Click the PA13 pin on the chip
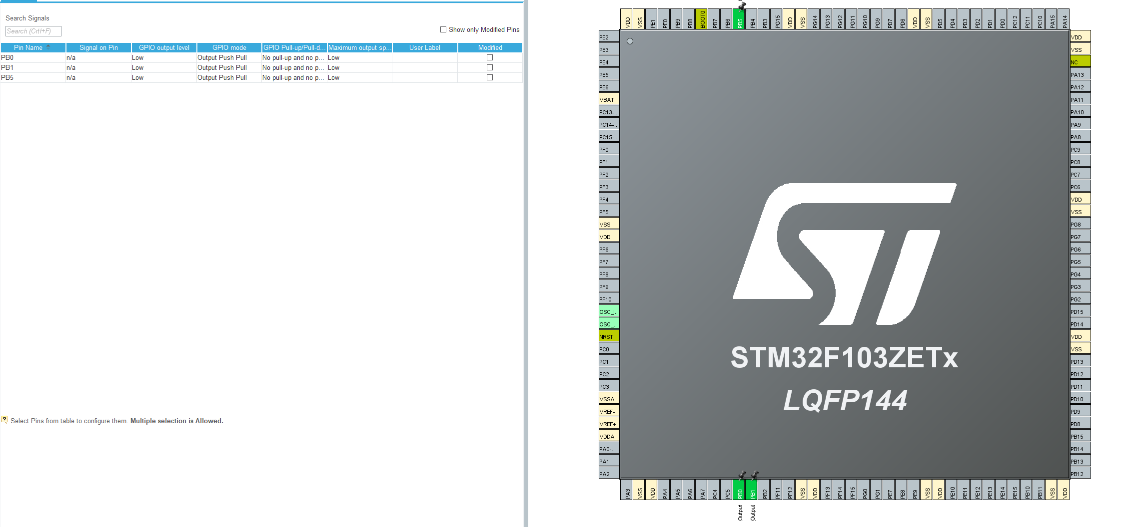This screenshot has height=527, width=1141. tap(1080, 74)
